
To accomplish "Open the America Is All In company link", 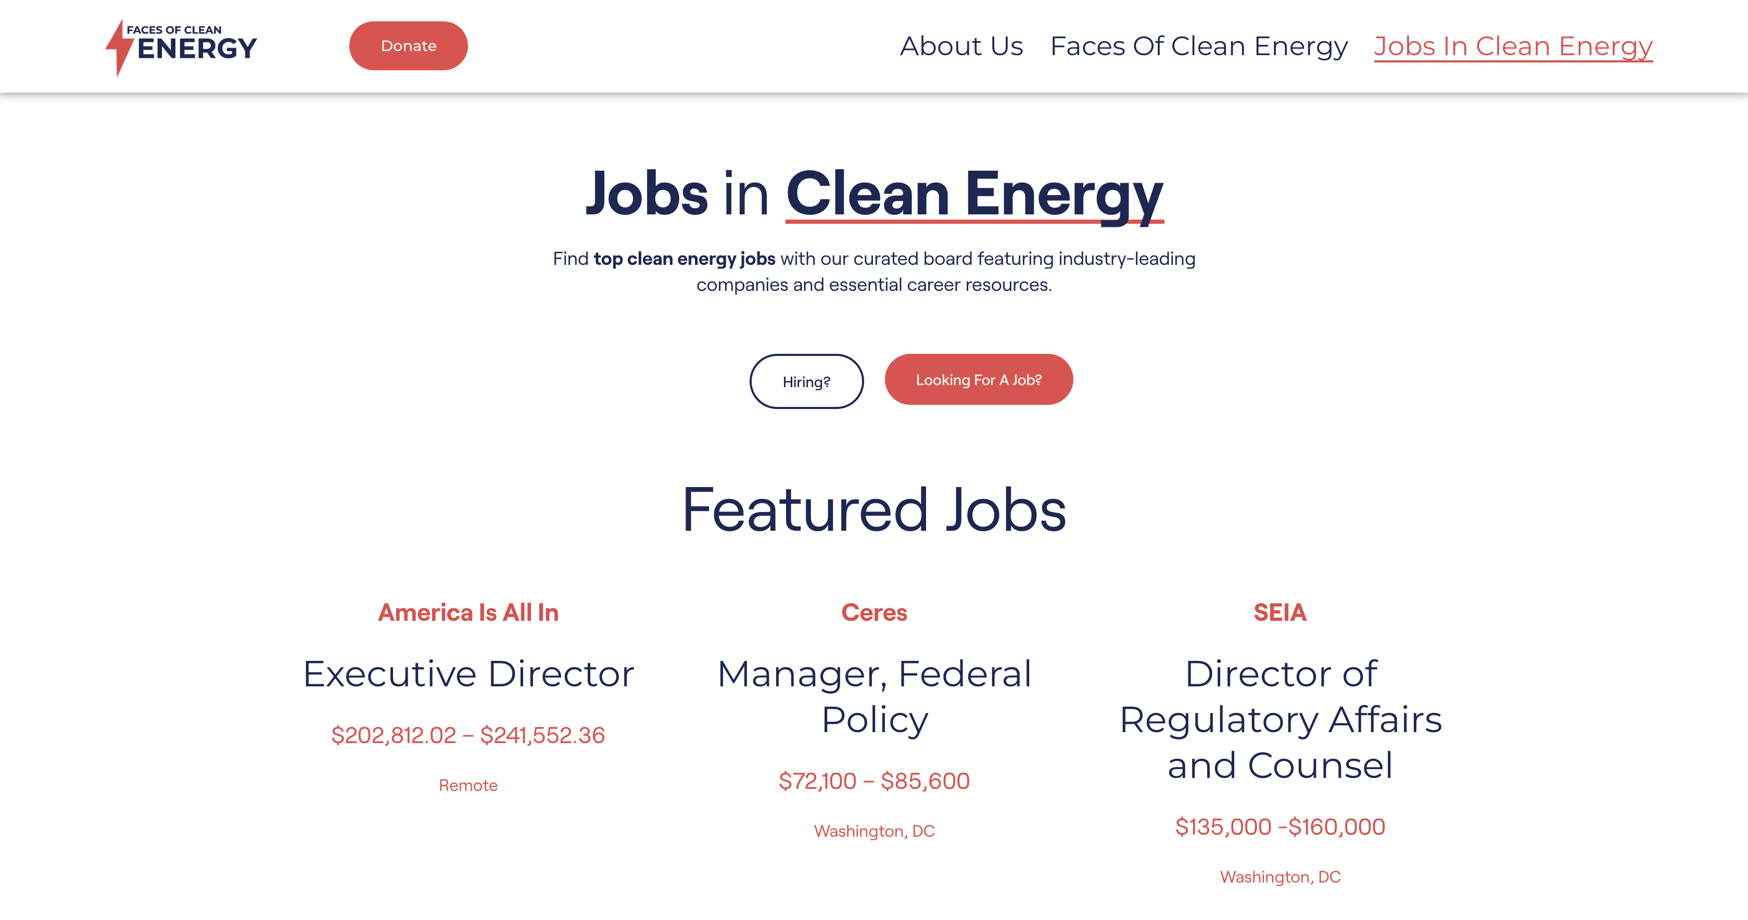I will click(469, 611).
